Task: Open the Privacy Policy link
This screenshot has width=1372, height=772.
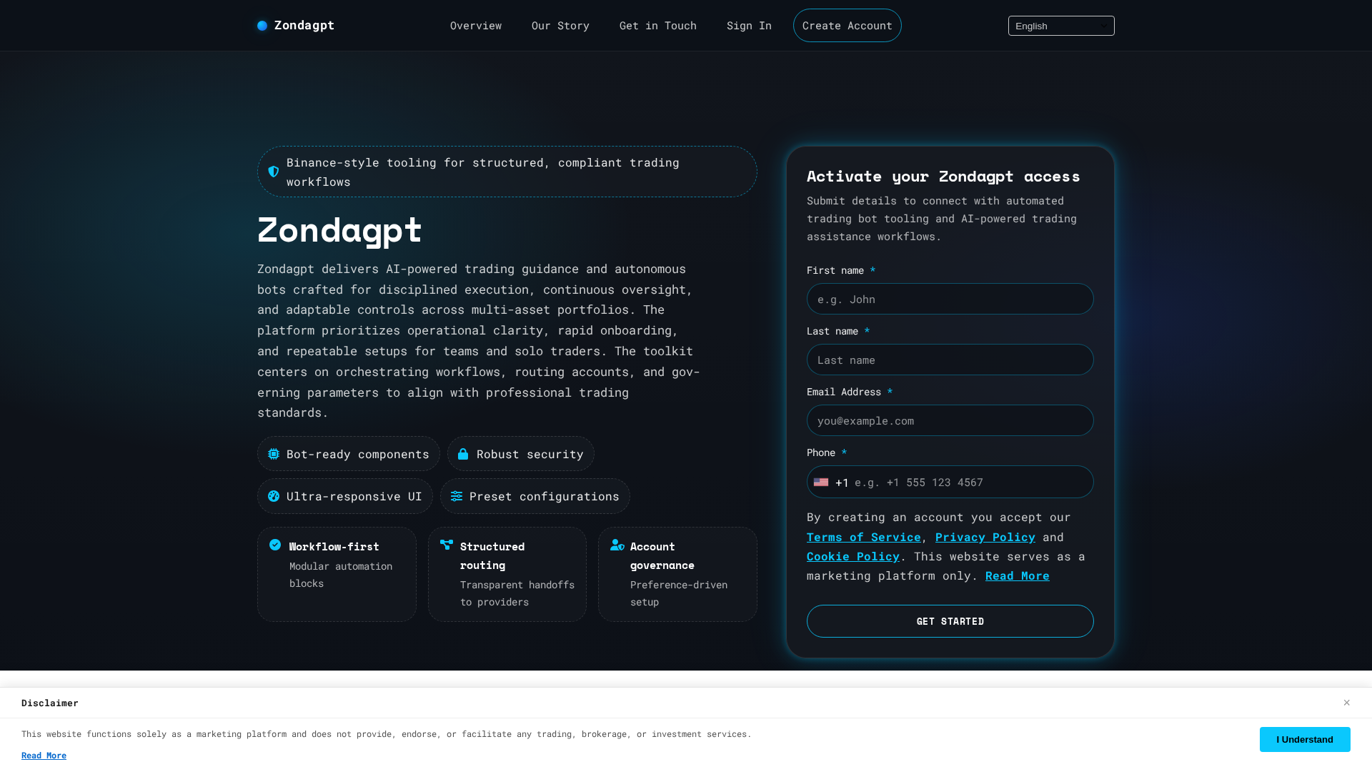Action: 985,537
